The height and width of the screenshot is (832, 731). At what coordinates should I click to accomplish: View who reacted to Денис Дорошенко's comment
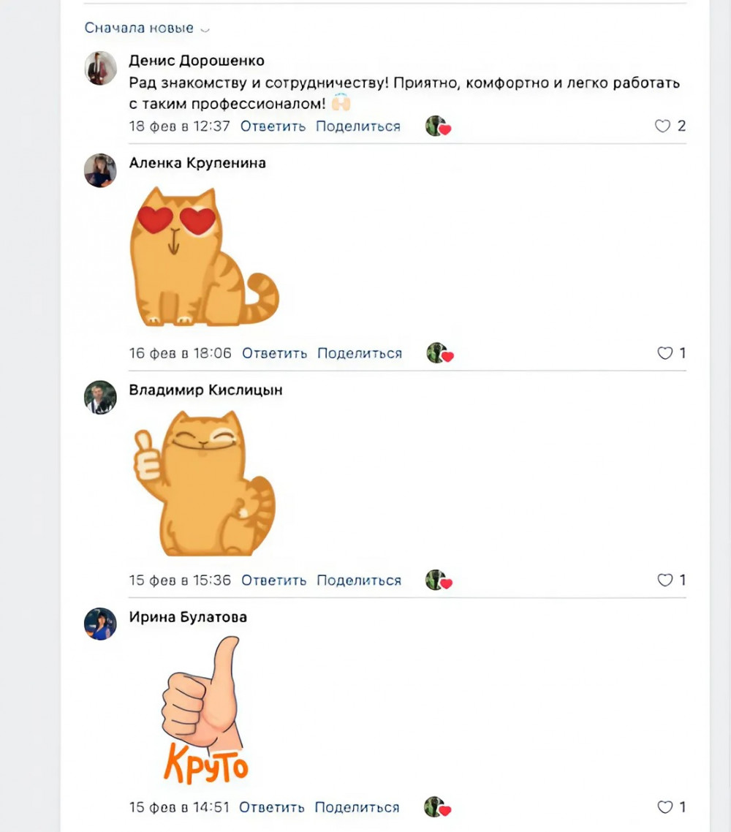438,126
